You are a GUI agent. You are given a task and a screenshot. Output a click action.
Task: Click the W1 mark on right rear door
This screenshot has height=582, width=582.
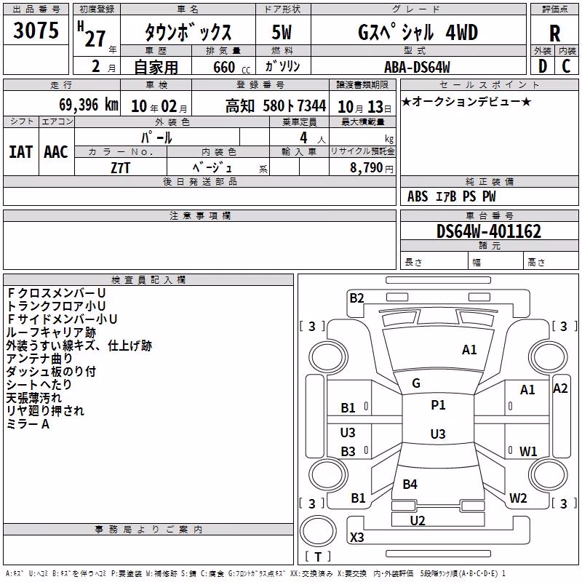(528, 451)
